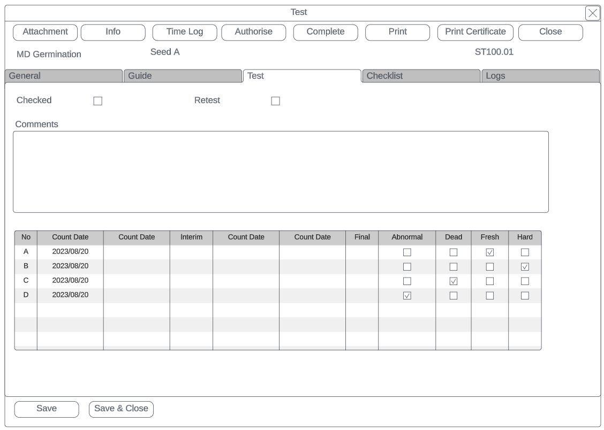Select Interim cell in row A
Screen dimensions: 604x430
pyautogui.click(x=191, y=252)
